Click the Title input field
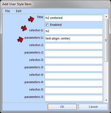 click(74, 18)
